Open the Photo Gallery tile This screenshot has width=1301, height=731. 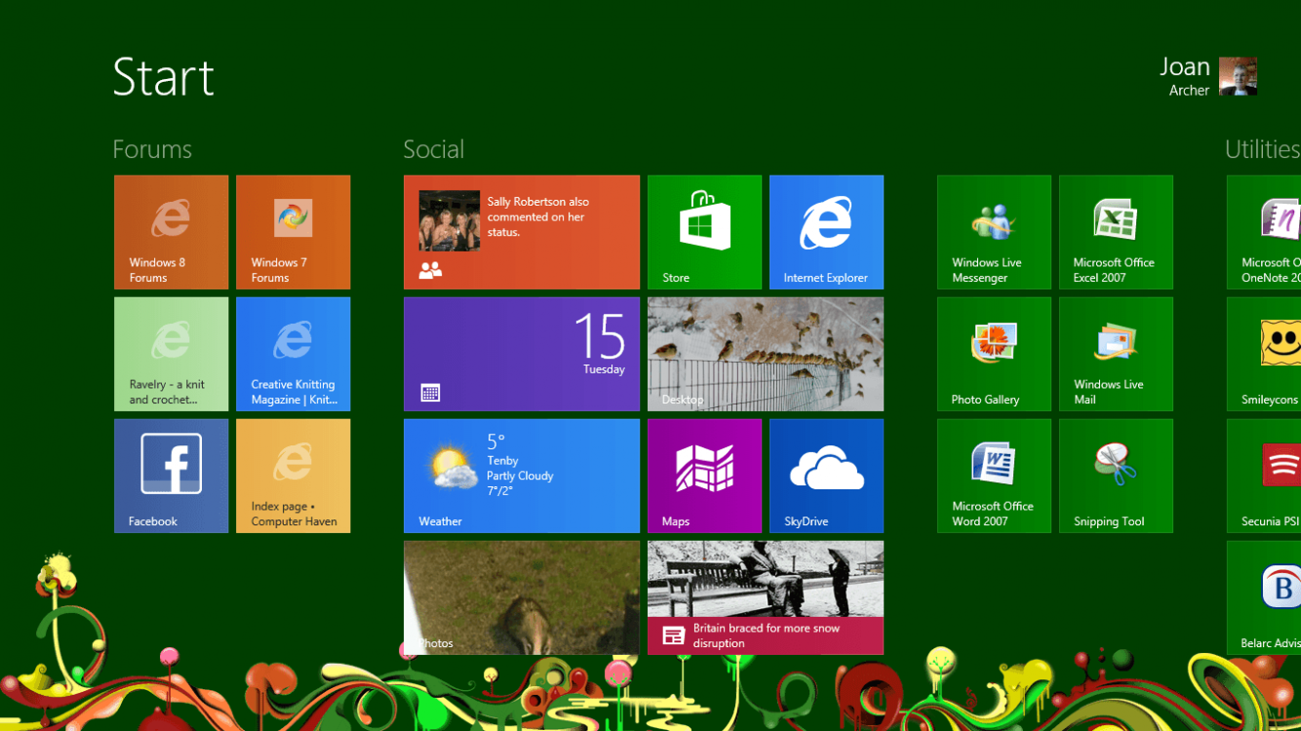coord(994,354)
